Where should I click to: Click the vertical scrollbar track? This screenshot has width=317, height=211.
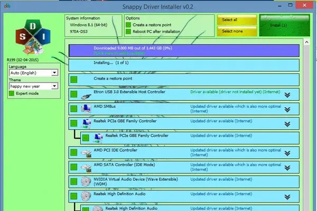click(306, 128)
